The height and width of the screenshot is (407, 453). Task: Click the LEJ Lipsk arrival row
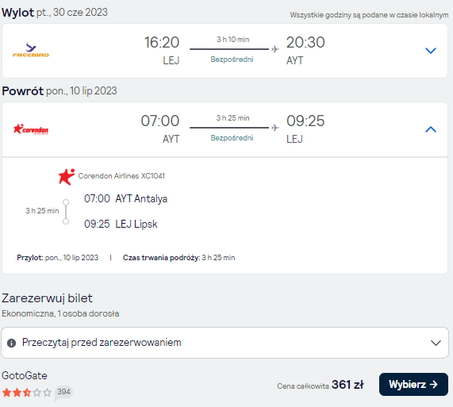121,225
